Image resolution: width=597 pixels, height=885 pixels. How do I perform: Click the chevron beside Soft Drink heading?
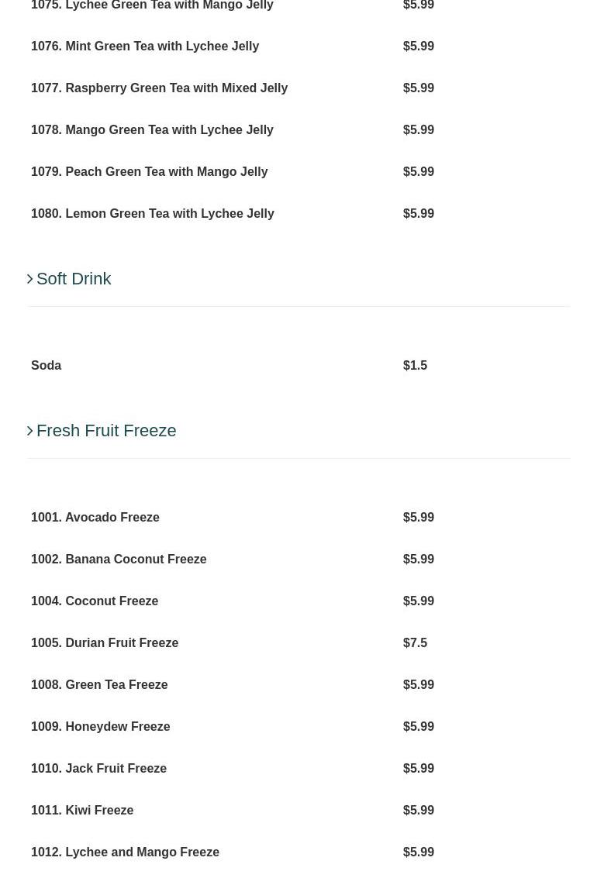coord(30,279)
